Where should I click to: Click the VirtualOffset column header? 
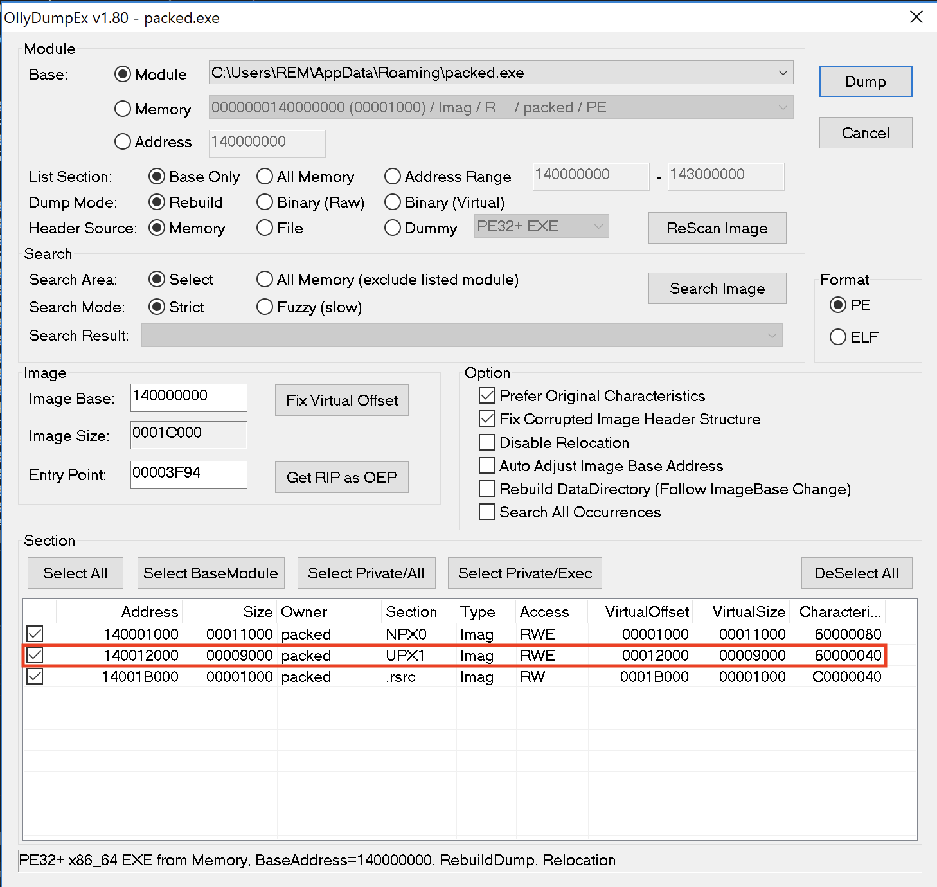click(641, 612)
